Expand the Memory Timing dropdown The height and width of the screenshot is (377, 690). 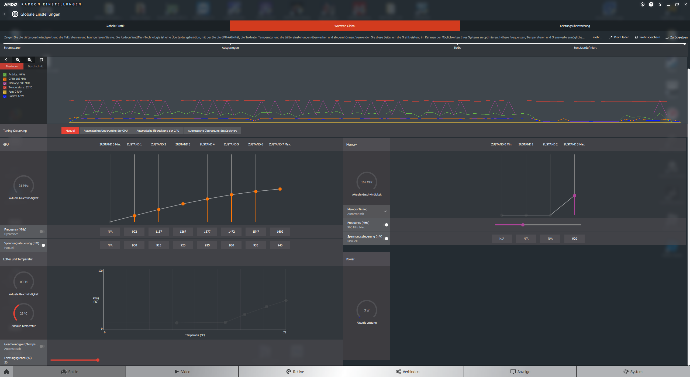click(x=385, y=211)
